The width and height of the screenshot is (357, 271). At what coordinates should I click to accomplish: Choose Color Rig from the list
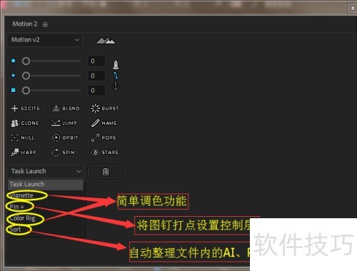click(x=22, y=218)
